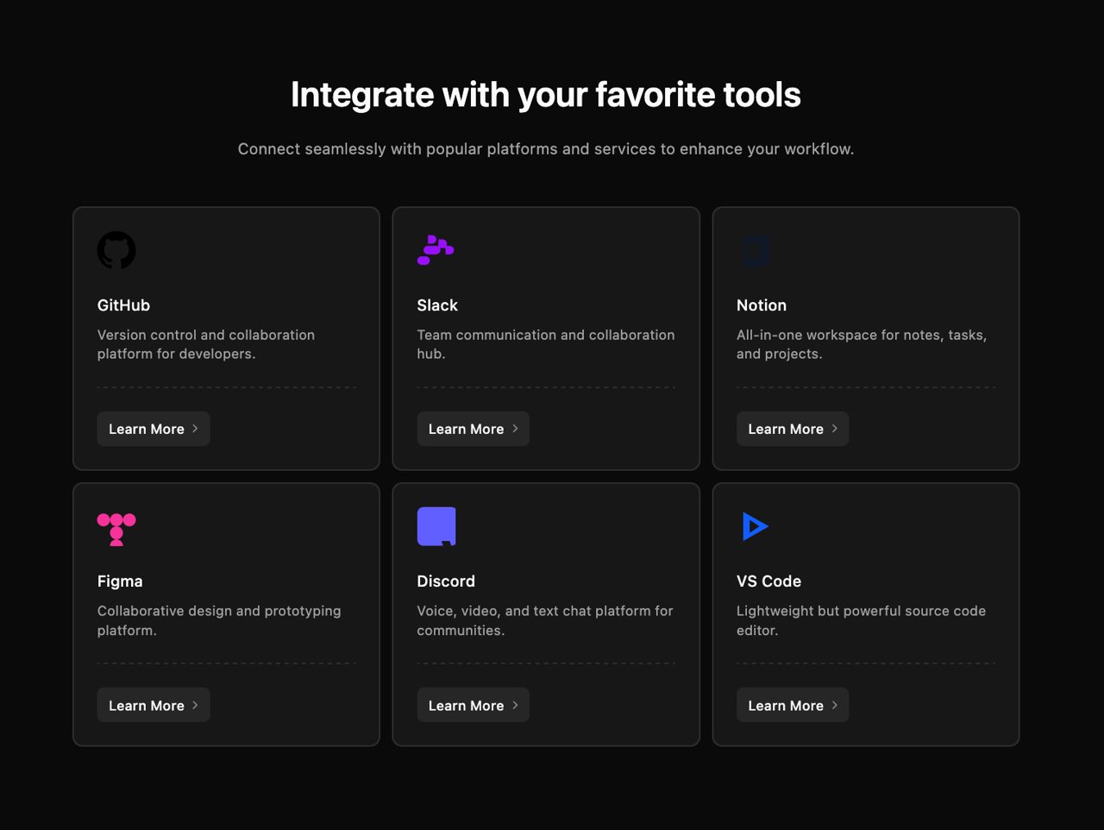
Task: Select the Slack card title
Action: coord(437,305)
